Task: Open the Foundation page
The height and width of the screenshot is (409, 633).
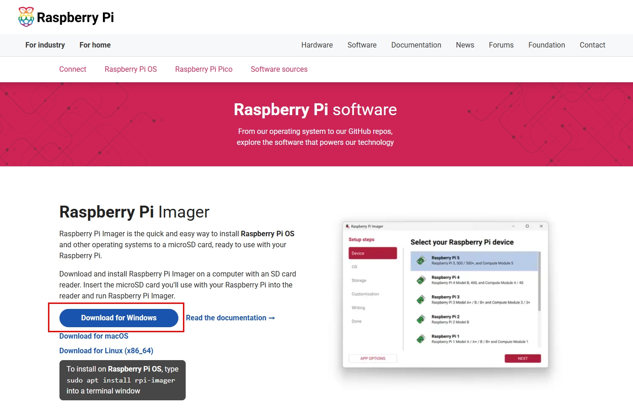Action: coord(547,45)
